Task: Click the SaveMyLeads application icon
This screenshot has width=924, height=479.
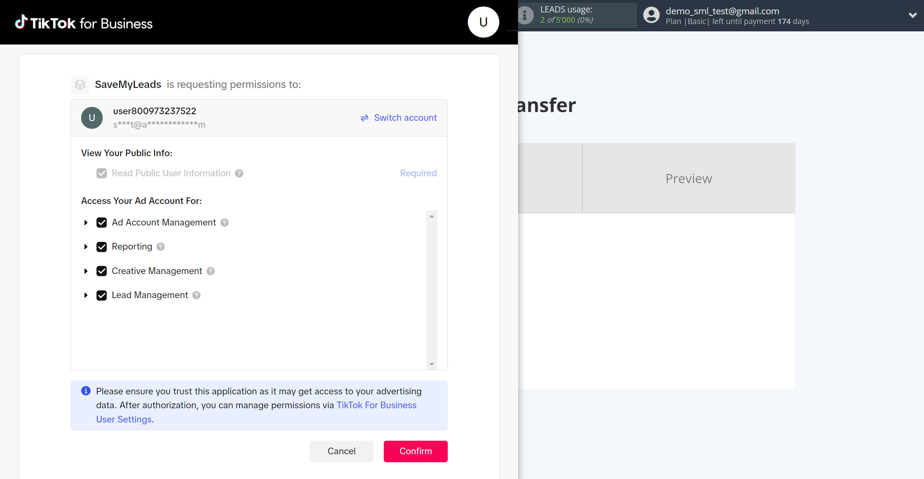Action: click(80, 84)
